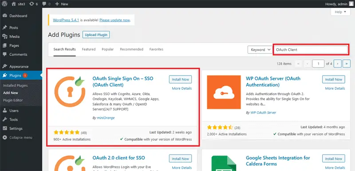
Task: Install Google Sheets Integration for Caldera Forms
Action: tap(334, 158)
